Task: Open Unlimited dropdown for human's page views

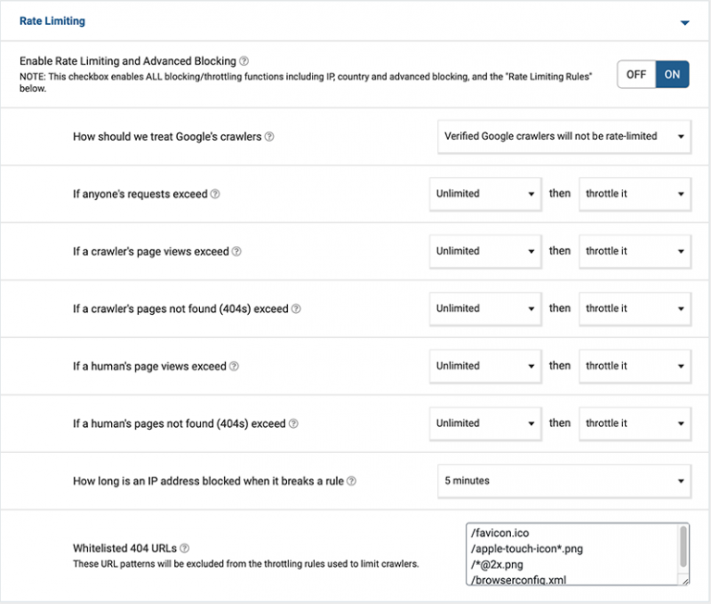Action: tap(485, 366)
